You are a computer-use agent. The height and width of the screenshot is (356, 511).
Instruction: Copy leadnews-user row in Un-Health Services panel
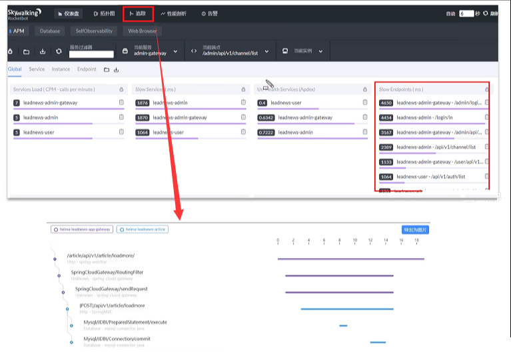pos(365,103)
